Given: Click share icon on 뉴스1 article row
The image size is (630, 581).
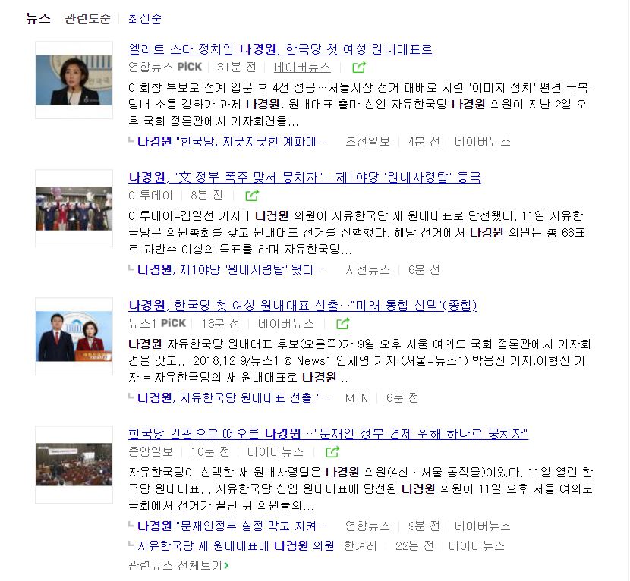Looking at the screenshot, I should [x=343, y=324].
